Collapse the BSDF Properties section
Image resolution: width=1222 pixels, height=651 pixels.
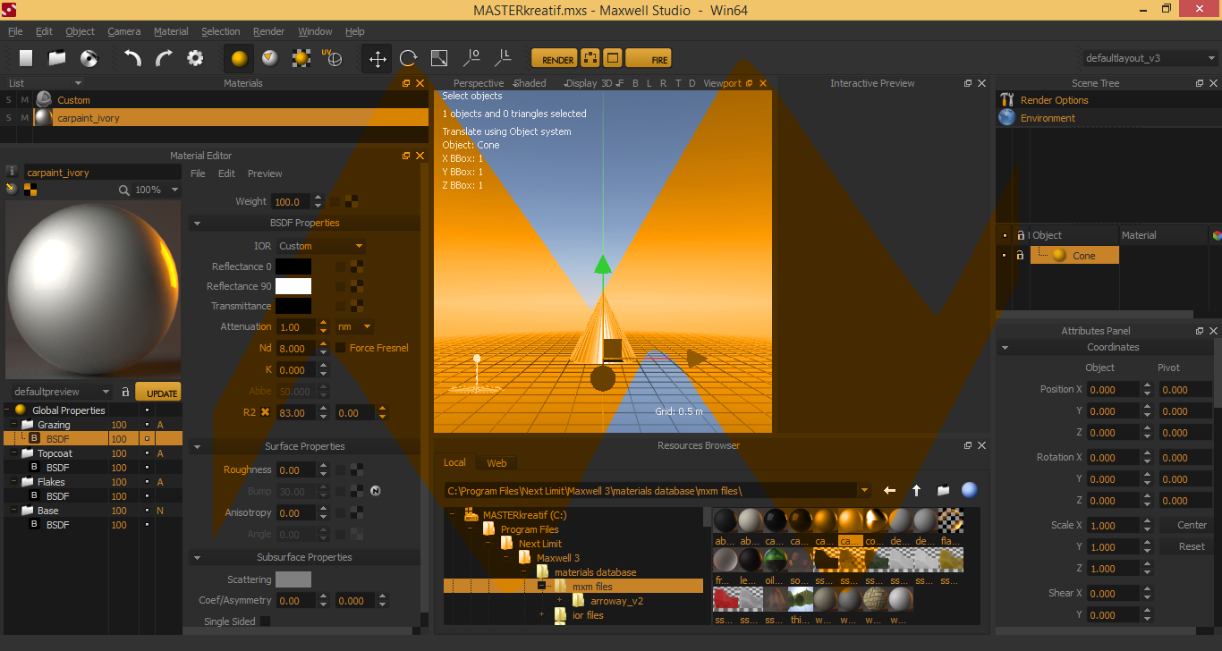[197, 223]
